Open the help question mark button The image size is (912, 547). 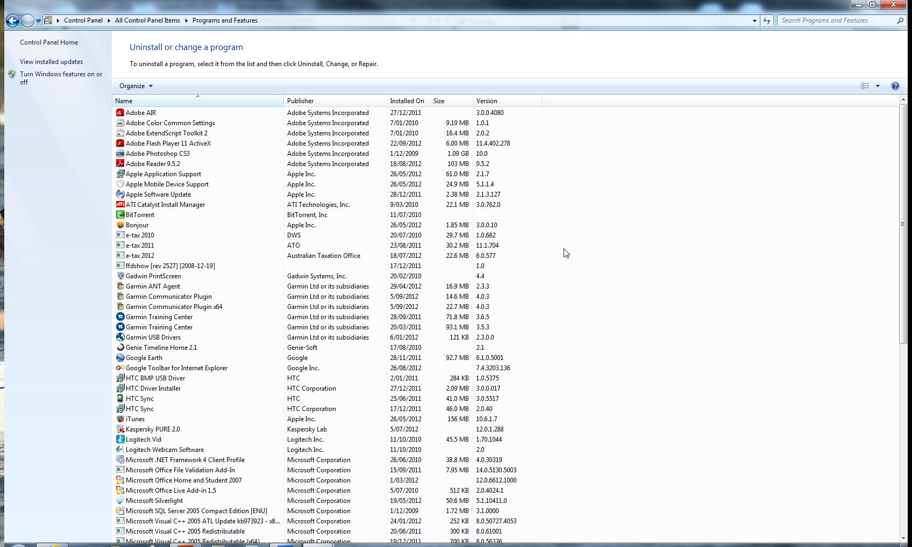click(895, 86)
